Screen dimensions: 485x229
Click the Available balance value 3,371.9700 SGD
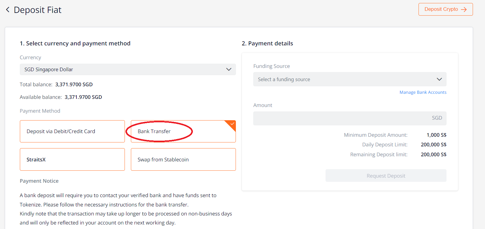click(83, 97)
